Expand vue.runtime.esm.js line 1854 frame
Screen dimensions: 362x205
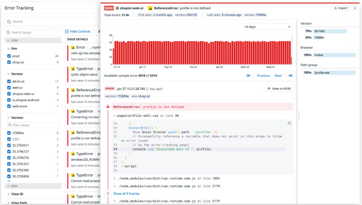(x=114, y=178)
